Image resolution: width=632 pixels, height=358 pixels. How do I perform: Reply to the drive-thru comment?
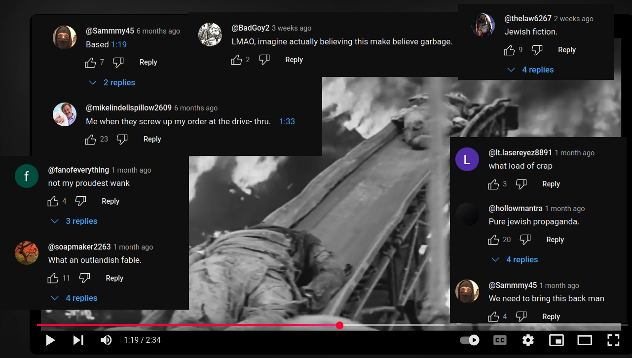(x=152, y=139)
